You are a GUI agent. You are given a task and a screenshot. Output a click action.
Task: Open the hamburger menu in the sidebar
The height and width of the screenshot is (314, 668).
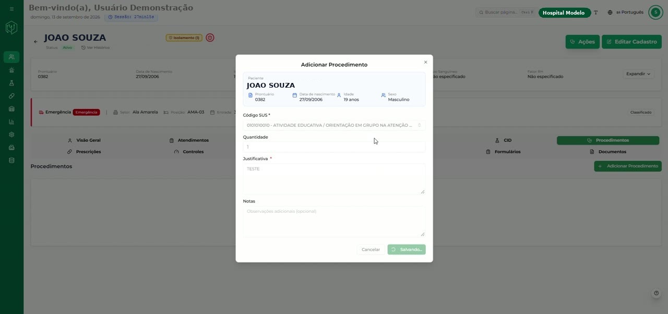(x=11, y=9)
